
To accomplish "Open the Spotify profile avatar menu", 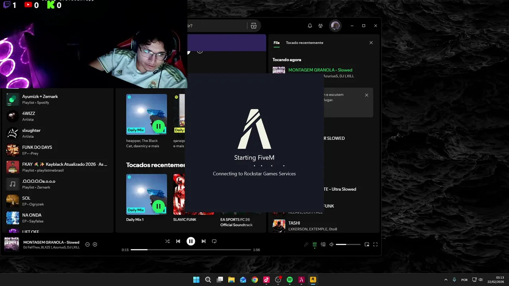I will pos(335,26).
